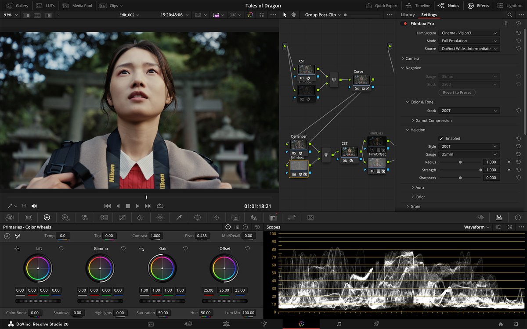Open the viewer zoom 93% dropdown
This screenshot has height=329, width=527.
(x=10, y=14)
